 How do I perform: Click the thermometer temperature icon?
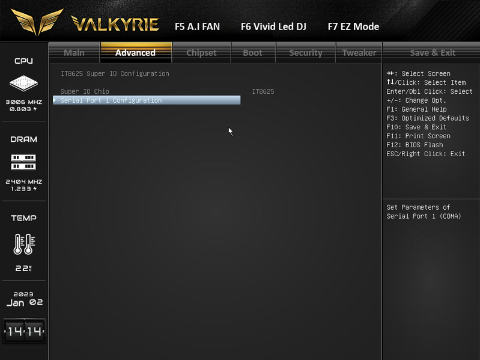(x=24, y=244)
